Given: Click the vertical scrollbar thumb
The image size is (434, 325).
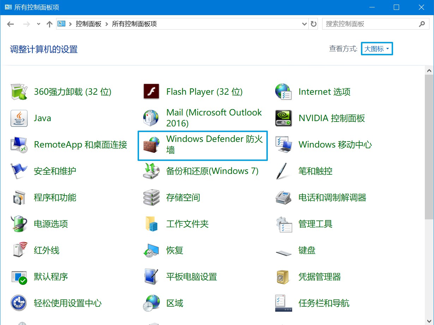Looking at the screenshot, I should pyautogui.click(x=429, y=147).
